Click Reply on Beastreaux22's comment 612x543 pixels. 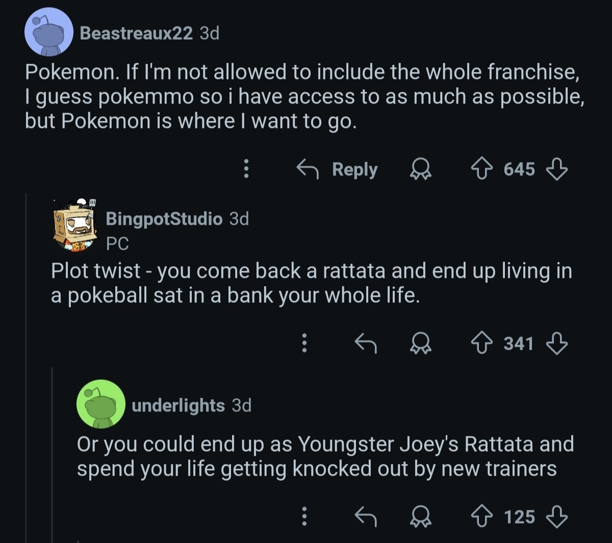click(338, 169)
